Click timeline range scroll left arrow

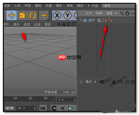7,108
